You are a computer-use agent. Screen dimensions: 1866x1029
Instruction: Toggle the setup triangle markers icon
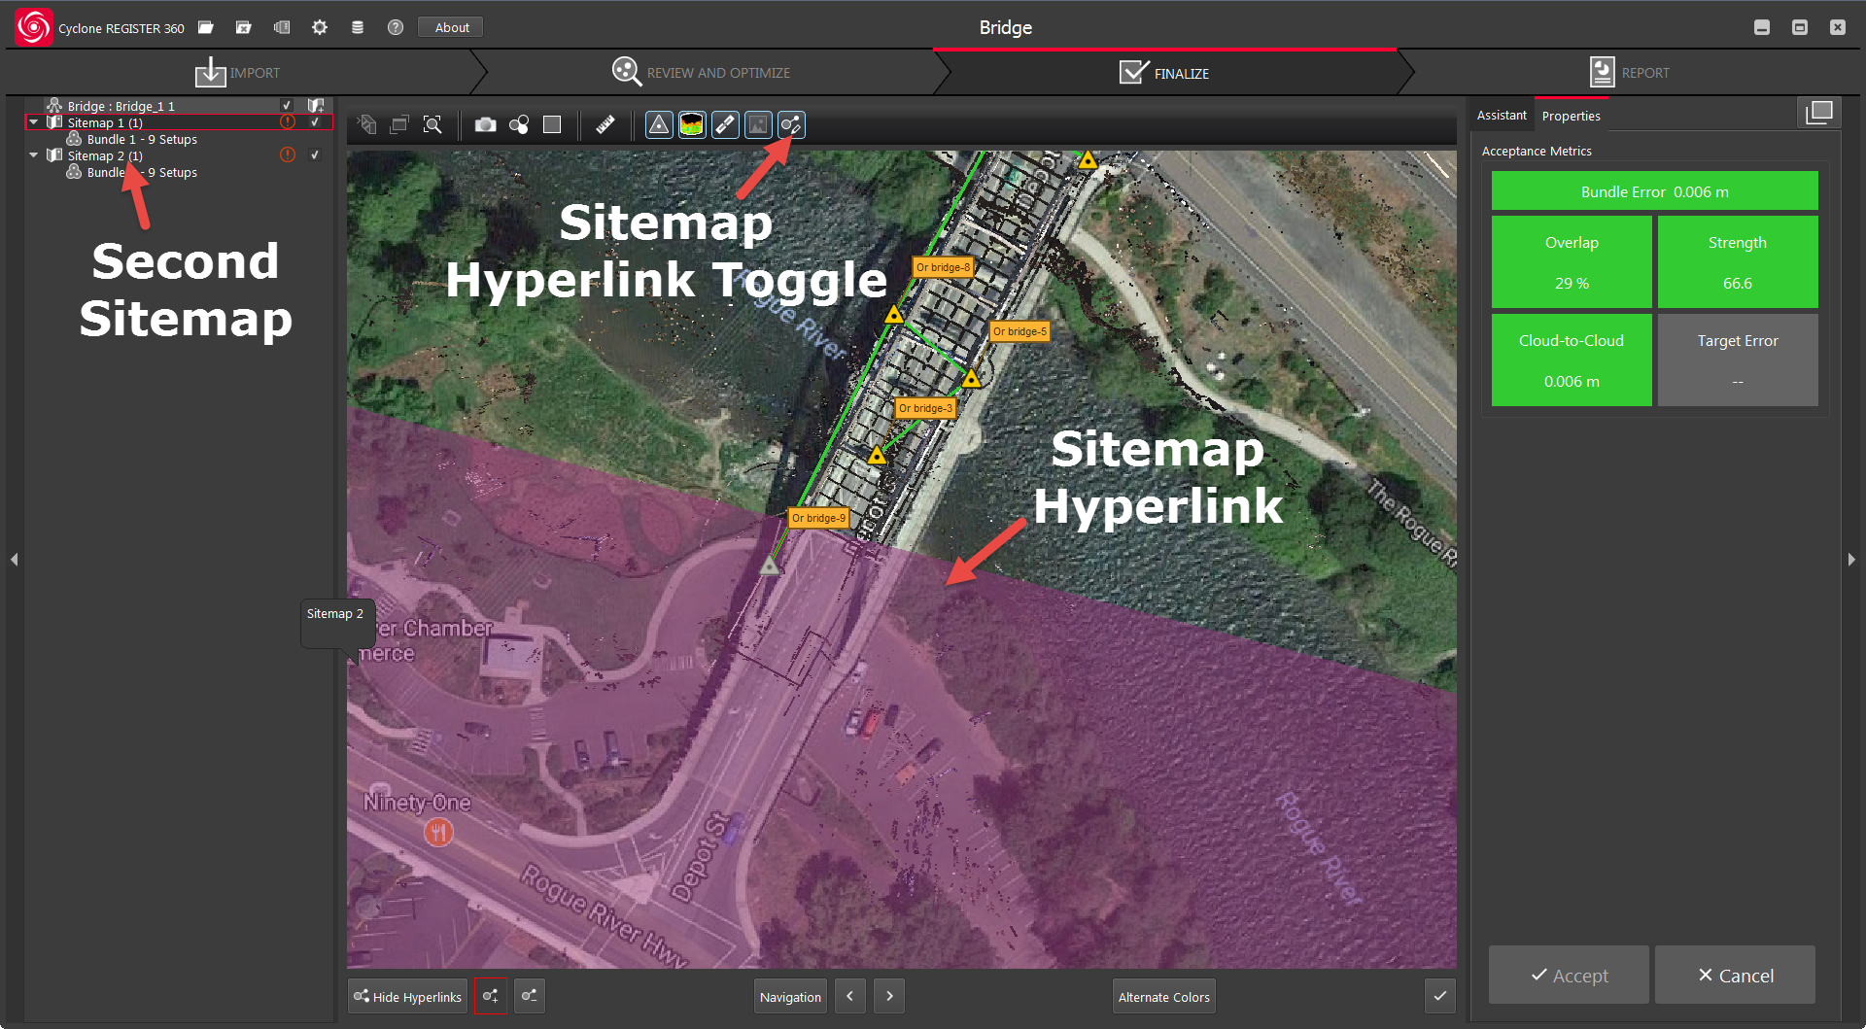pos(659,124)
